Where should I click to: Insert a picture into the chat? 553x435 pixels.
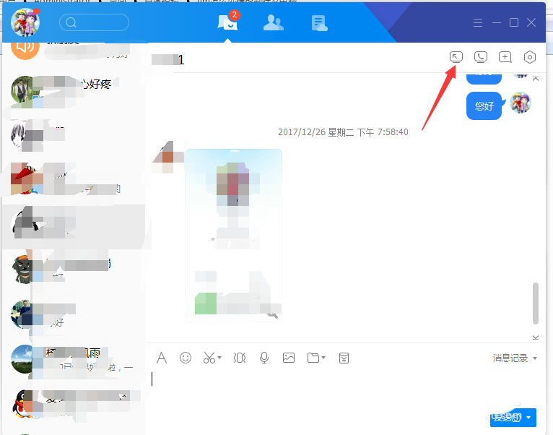(x=289, y=358)
